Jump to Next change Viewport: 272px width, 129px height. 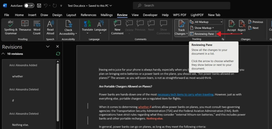point(253,28)
